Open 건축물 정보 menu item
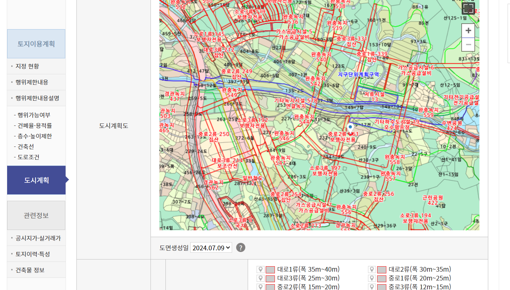Screen dimensions: 510x290 (x=30, y=270)
